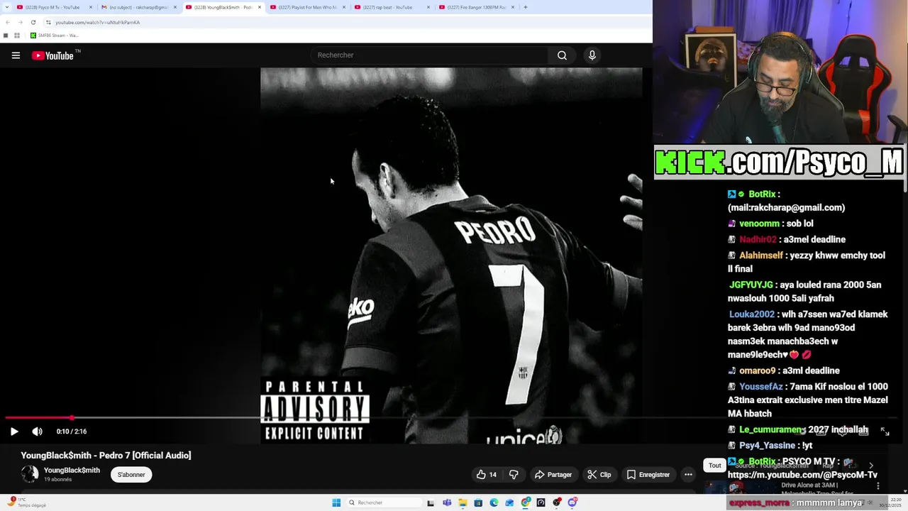Dislike the video with thumbs-down icon
This screenshot has width=908, height=511.
514,475
